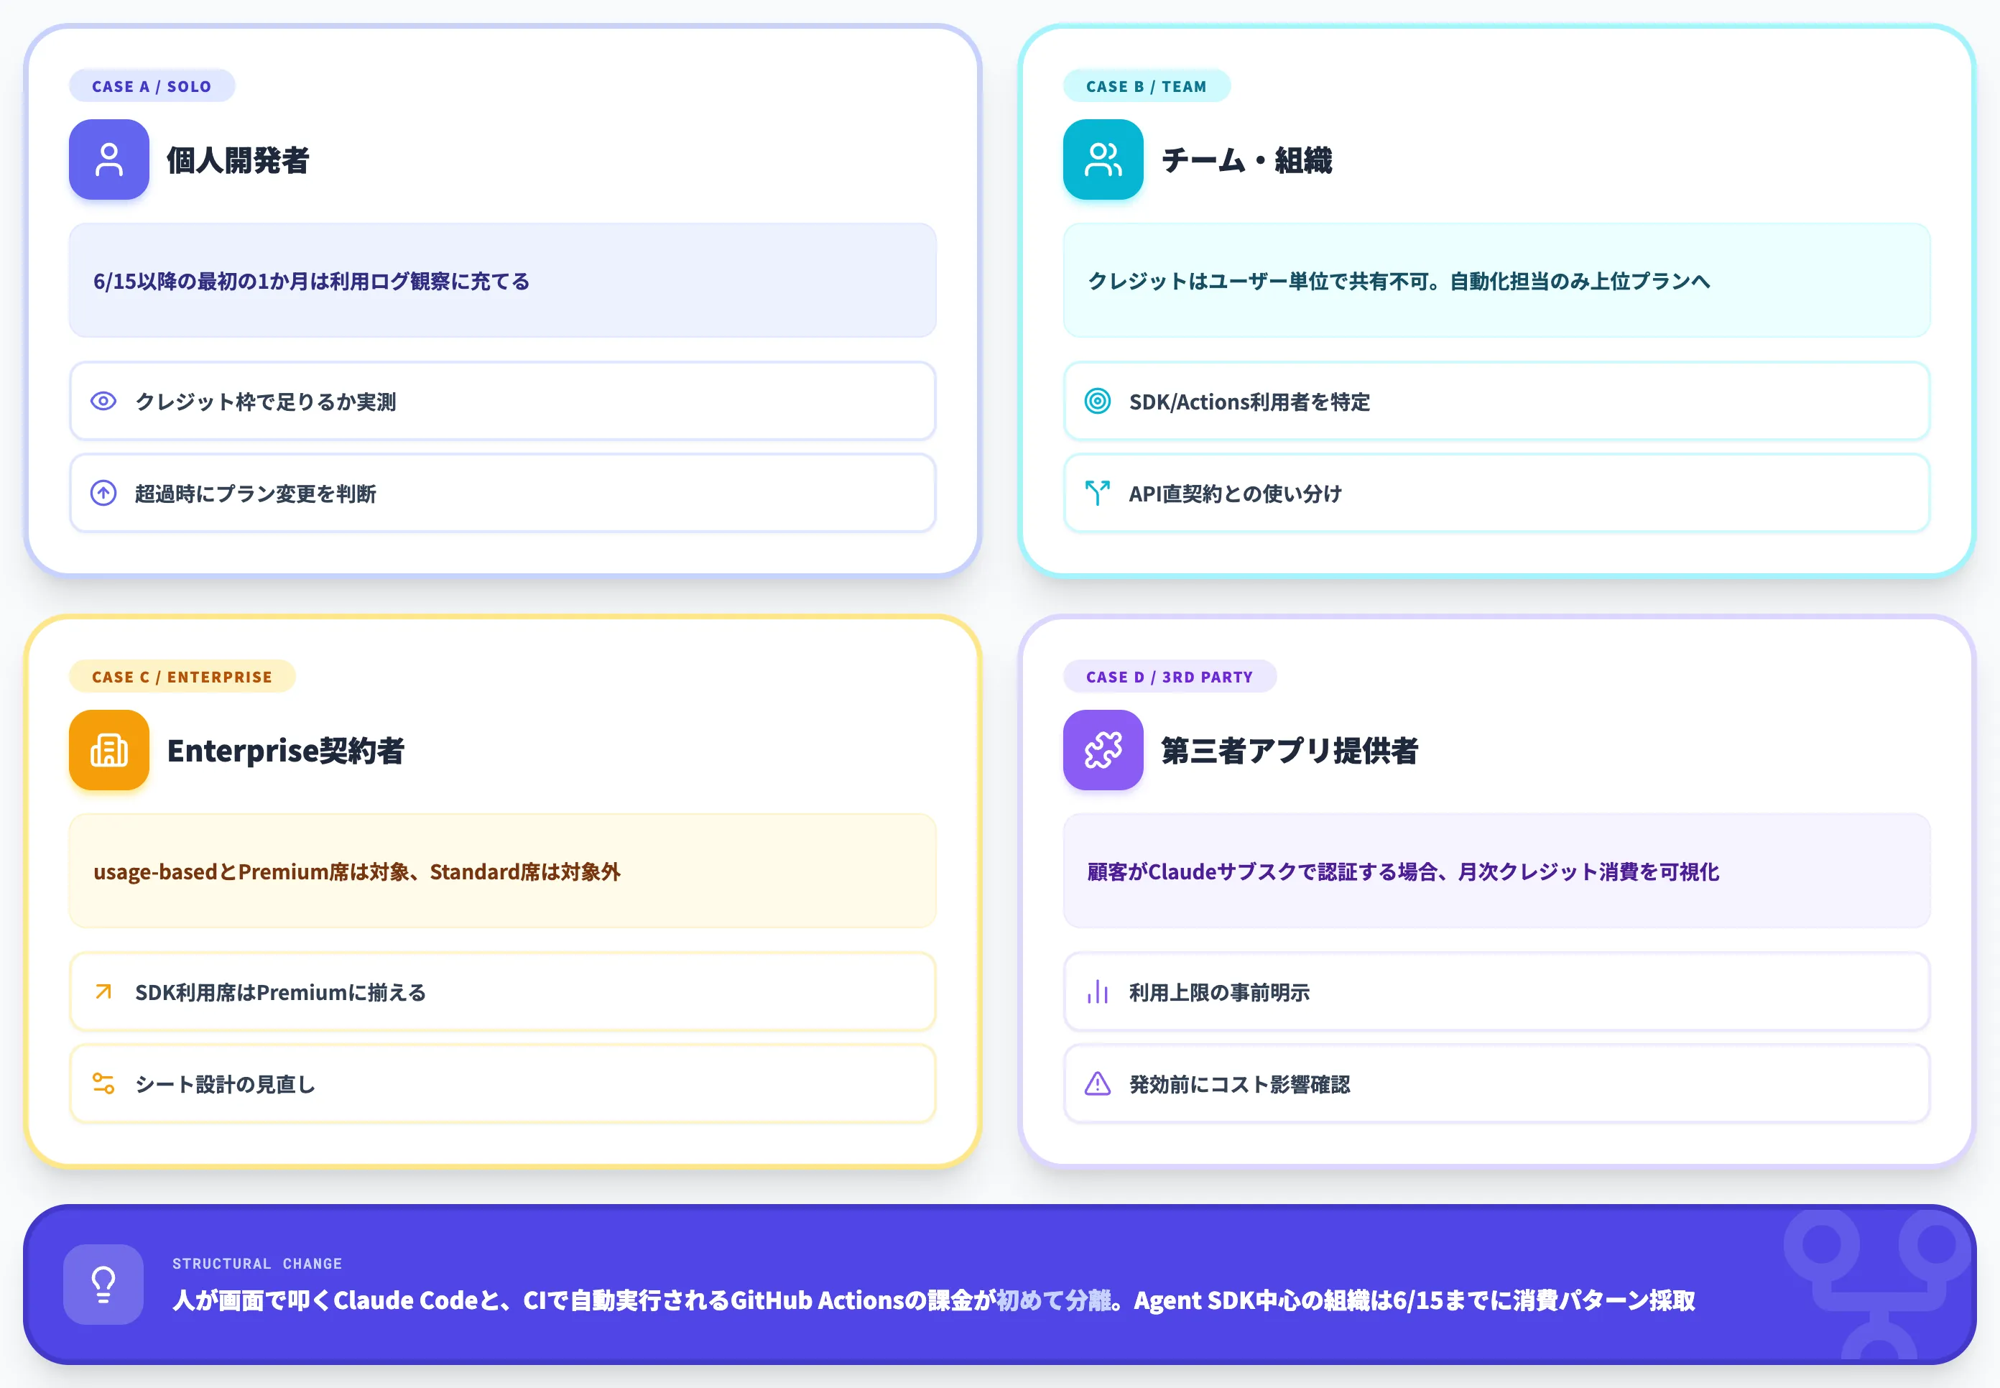Click the STRUCTURAL CHANGE label in the banner
Image resolution: width=2000 pixels, height=1388 pixels.
tap(257, 1264)
